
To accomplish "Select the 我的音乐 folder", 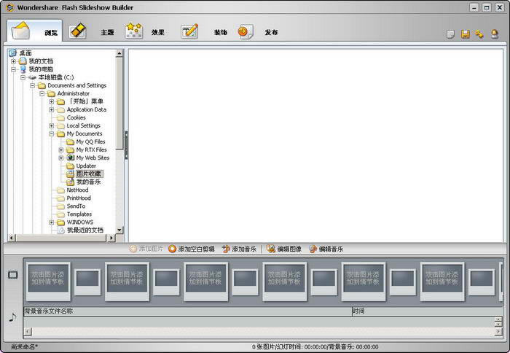I will tap(88, 182).
